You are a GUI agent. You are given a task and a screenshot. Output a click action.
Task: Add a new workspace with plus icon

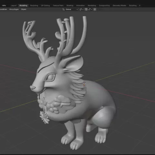pyautogui.click(x=139, y=5)
